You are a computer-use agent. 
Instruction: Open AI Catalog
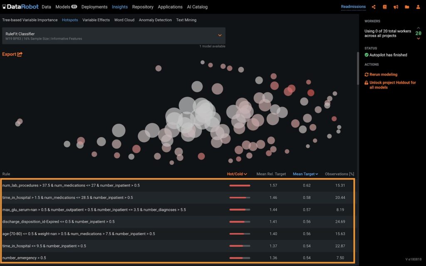197,7
